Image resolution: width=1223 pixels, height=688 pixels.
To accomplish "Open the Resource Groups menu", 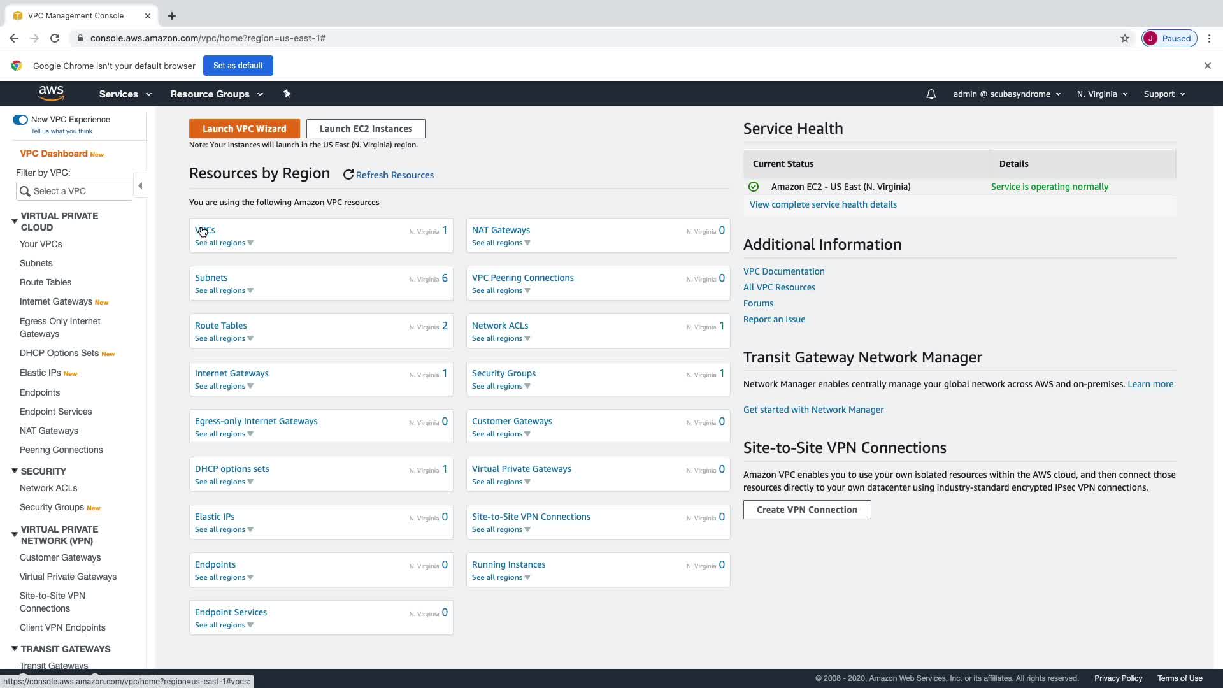I will tap(216, 94).
